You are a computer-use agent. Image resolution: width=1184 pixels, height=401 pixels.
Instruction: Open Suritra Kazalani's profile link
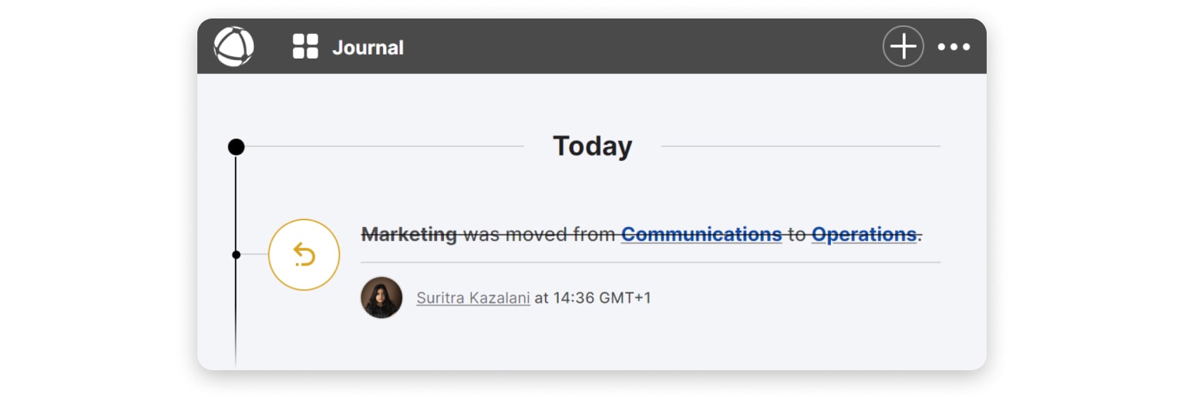click(x=473, y=298)
